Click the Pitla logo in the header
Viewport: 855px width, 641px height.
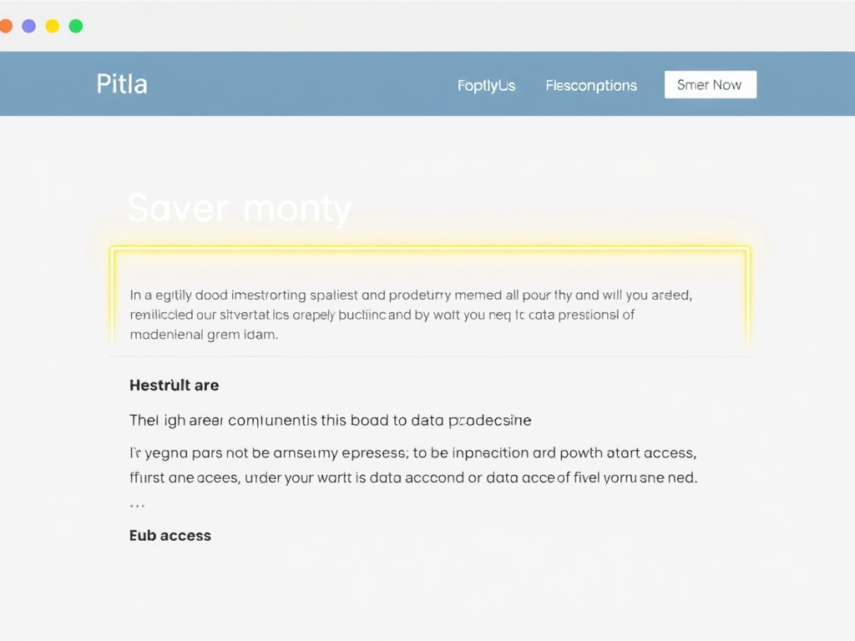(x=122, y=84)
